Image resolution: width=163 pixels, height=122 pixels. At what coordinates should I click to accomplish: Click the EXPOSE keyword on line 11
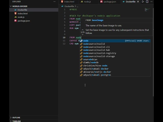point(73,41)
